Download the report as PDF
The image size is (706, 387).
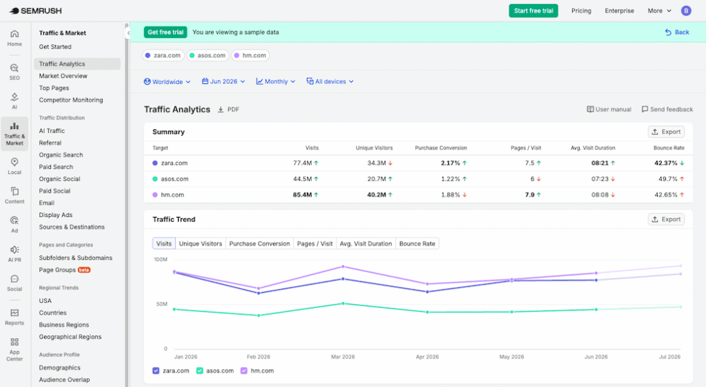229,109
